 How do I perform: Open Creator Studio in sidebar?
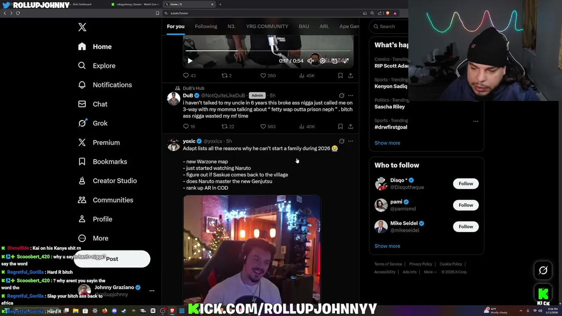coord(107,181)
